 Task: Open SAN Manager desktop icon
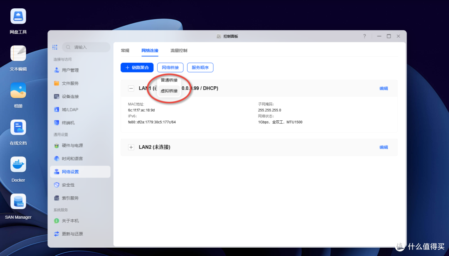coord(18,201)
